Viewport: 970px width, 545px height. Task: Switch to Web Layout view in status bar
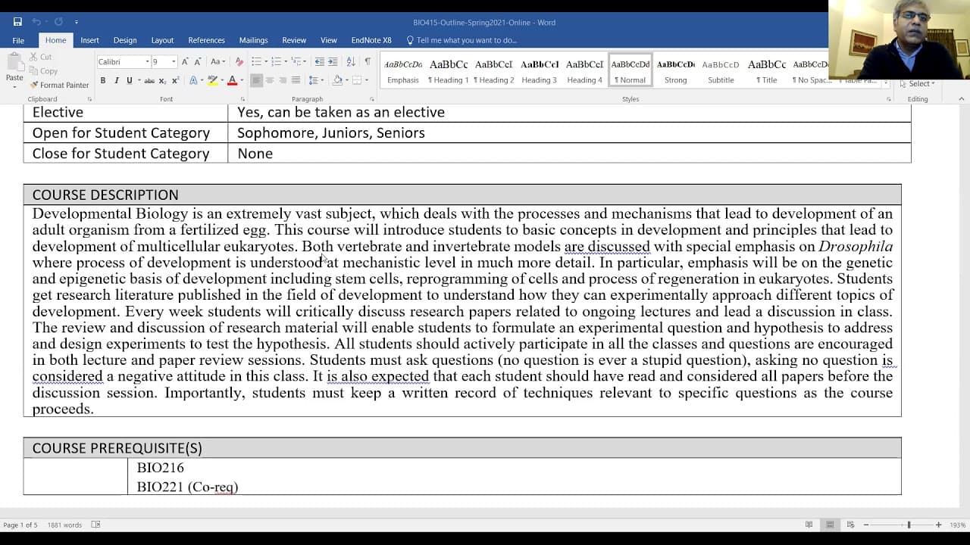click(850, 525)
